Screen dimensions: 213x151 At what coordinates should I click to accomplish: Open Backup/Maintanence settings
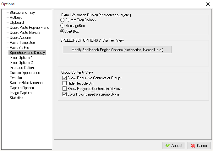[x=26, y=83]
